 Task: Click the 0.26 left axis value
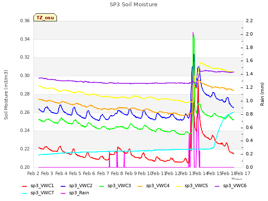[25, 113]
